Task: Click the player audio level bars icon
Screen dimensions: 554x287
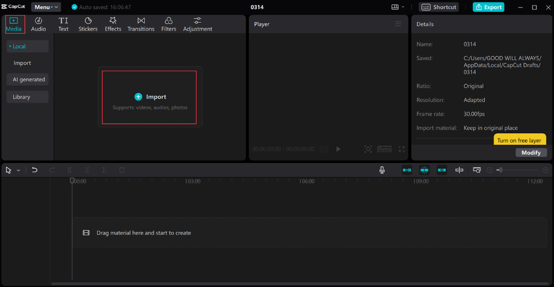Action: coord(324,149)
